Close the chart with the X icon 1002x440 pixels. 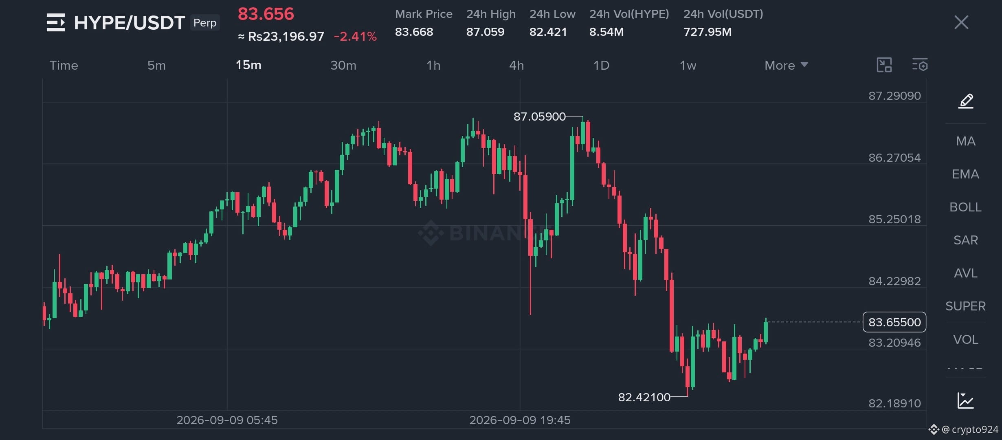961,22
